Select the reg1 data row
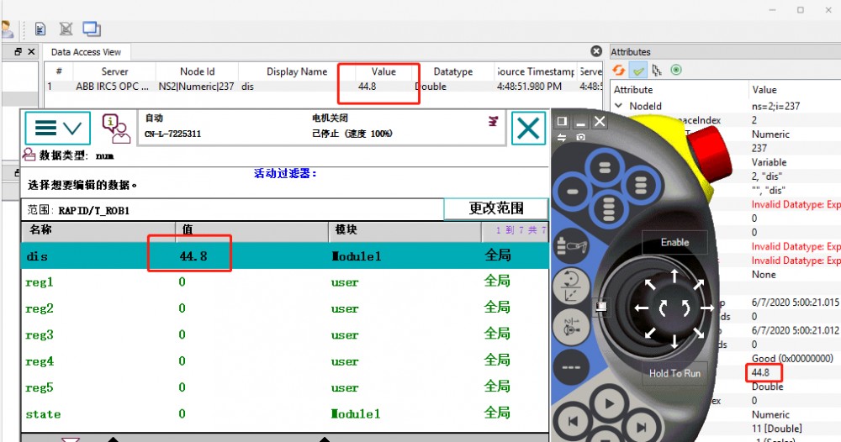Viewport: 841px width, 442px height. (x=285, y=282)
